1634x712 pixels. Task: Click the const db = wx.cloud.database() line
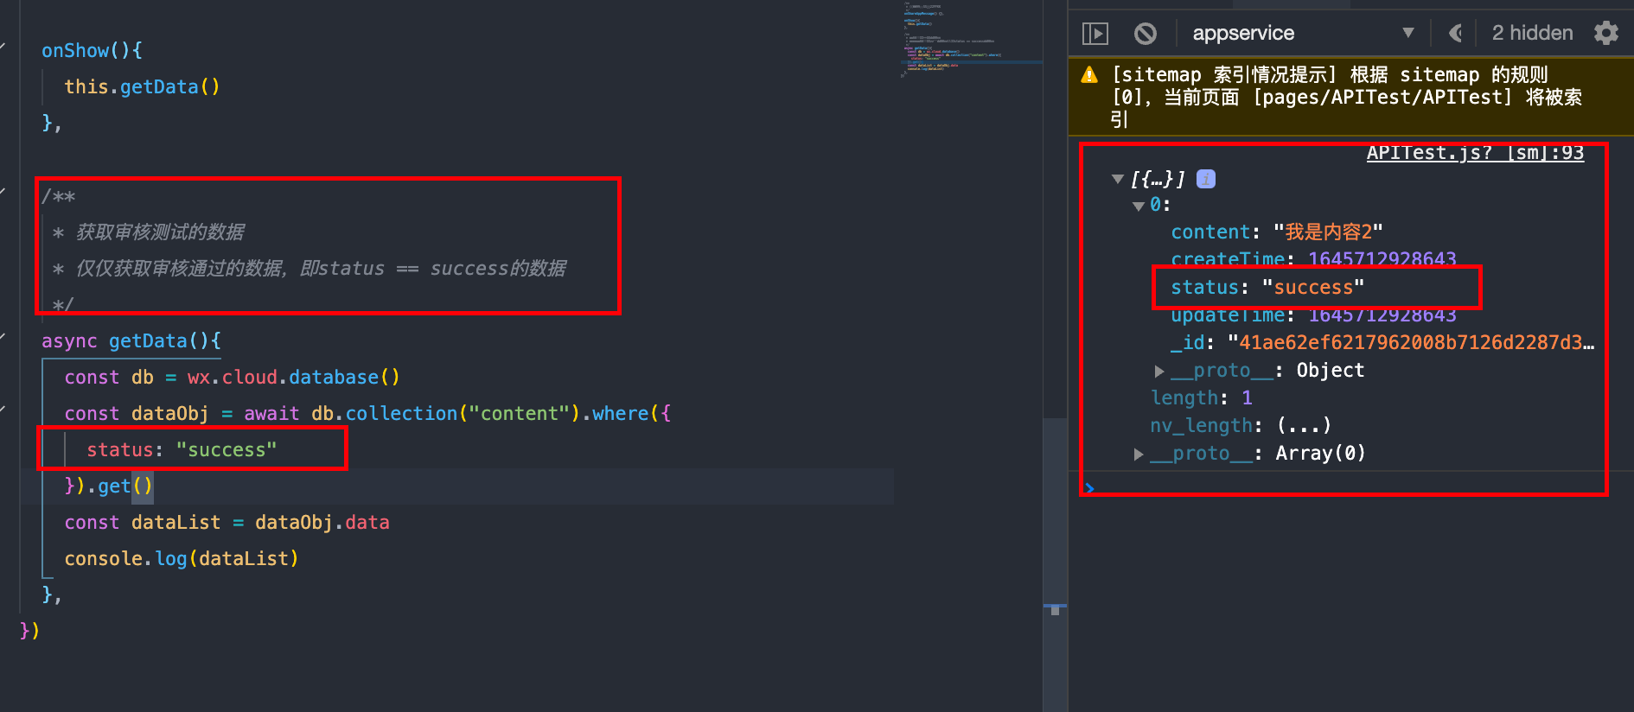tap(232, 378)
